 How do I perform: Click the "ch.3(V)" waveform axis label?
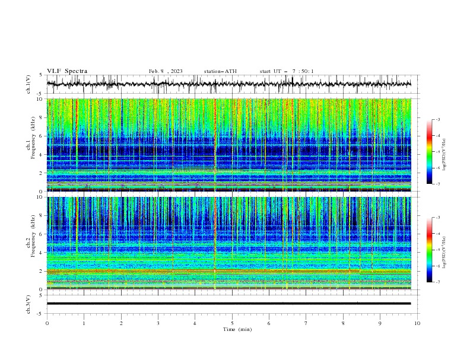pyautogui.click(x=28, y=304)
